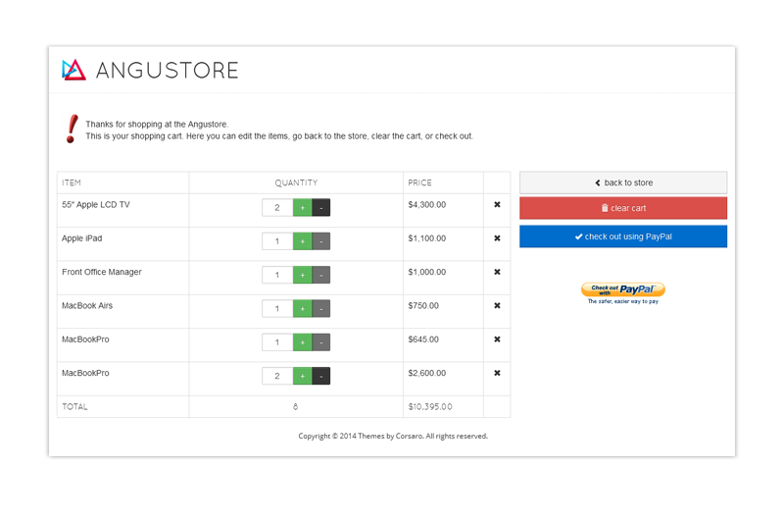Remove 55" Apple LCD TV from cart

[x=497, y=205]
